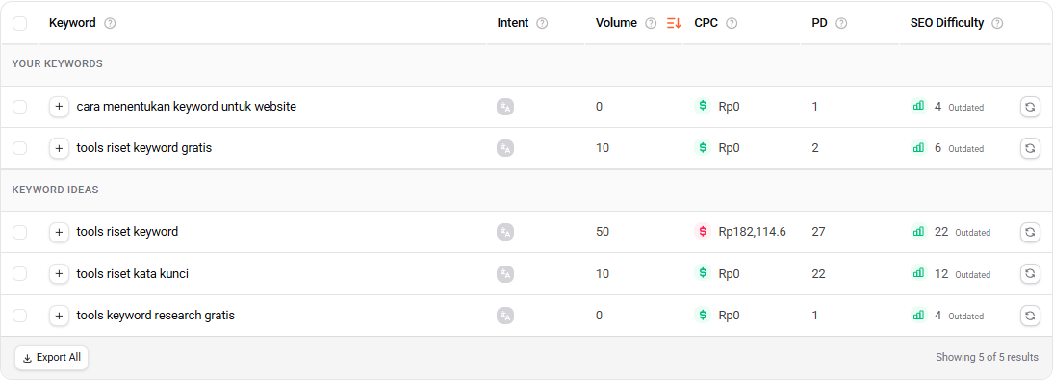Sort by the Volume column header

pyautogui.click(x=616, y=23)
